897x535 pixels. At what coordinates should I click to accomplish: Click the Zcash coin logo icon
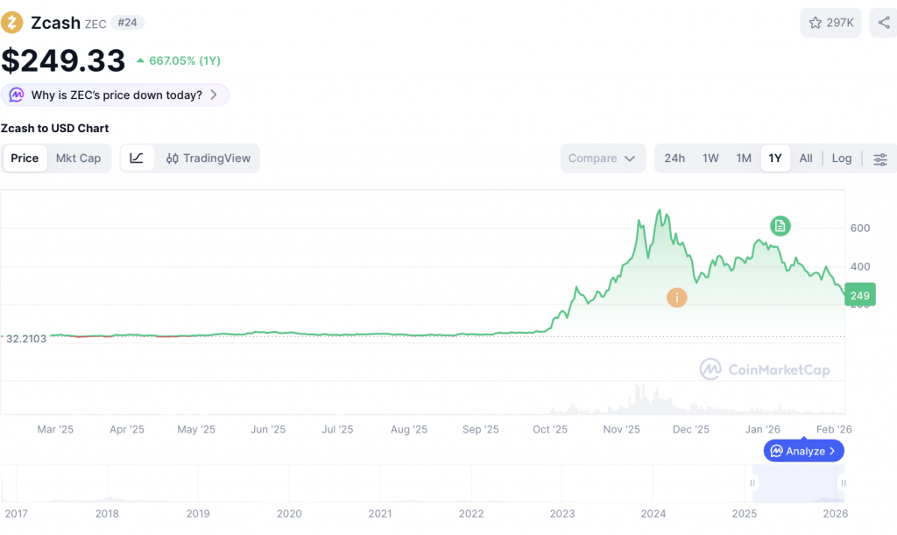[x=13, y=23]
